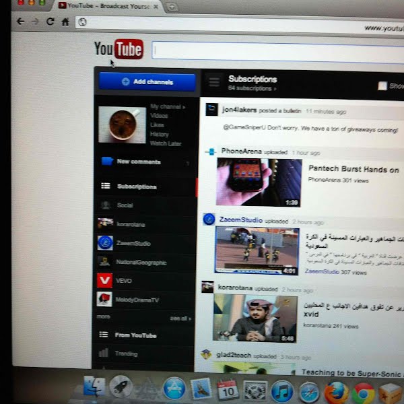Screen dimensions: 404x404
Task: Click the feed list view icon beside Subscriptions
Action: [x=214, y=82]
